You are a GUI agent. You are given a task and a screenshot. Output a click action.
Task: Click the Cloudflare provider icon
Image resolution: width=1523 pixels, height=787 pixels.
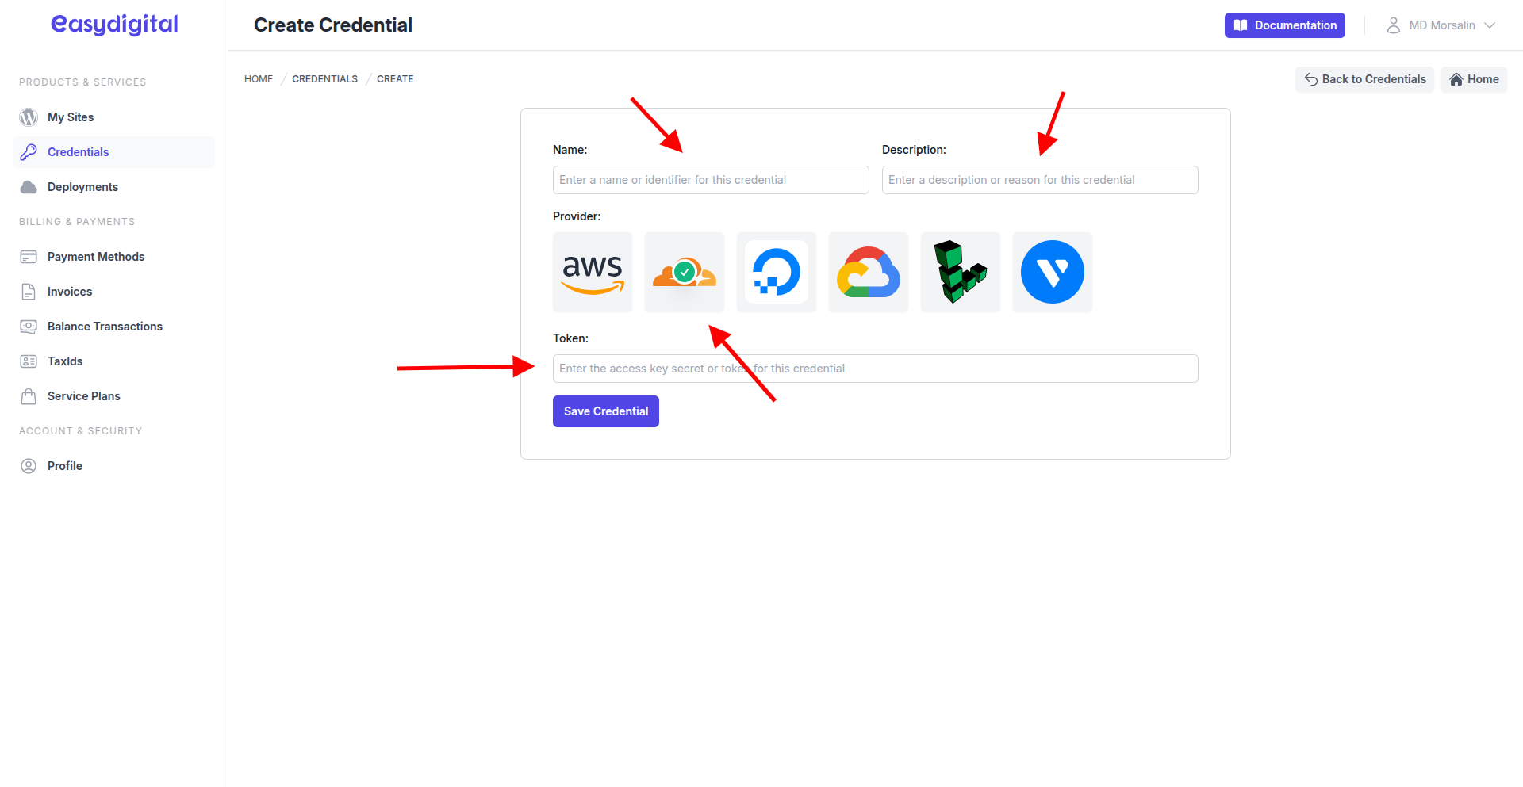[x=684, y=272]
